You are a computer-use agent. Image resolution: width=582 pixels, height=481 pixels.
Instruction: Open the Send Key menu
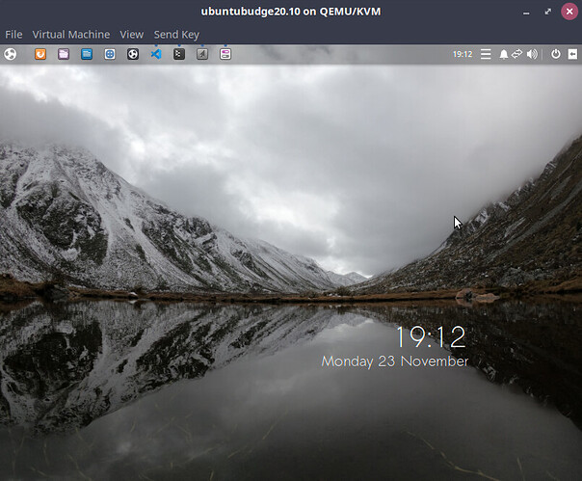[x=176, y=35]
